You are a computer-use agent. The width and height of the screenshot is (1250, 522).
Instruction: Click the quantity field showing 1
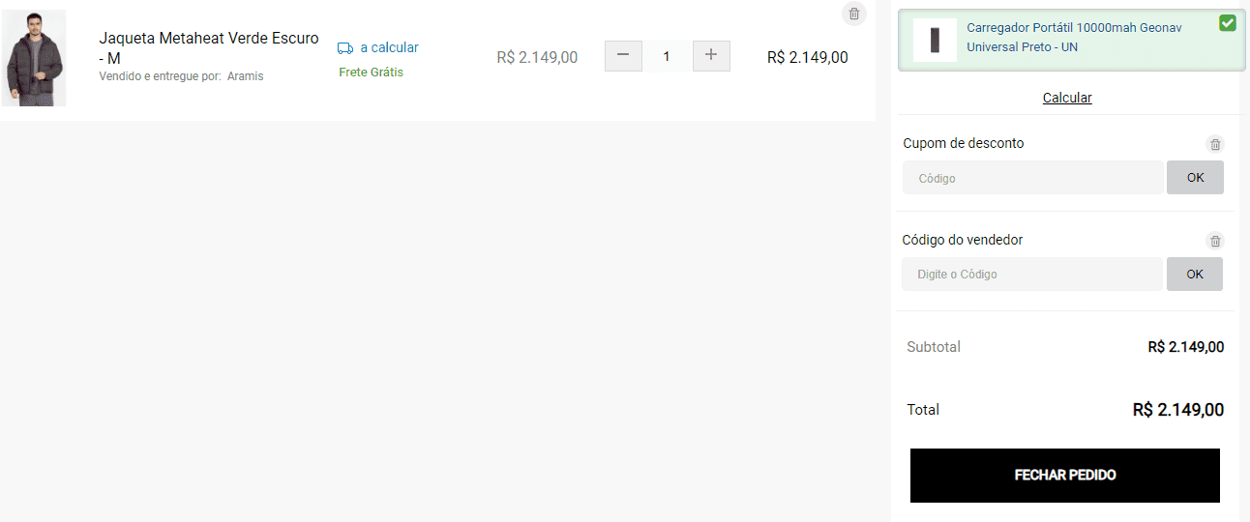(x=667, y=56)
